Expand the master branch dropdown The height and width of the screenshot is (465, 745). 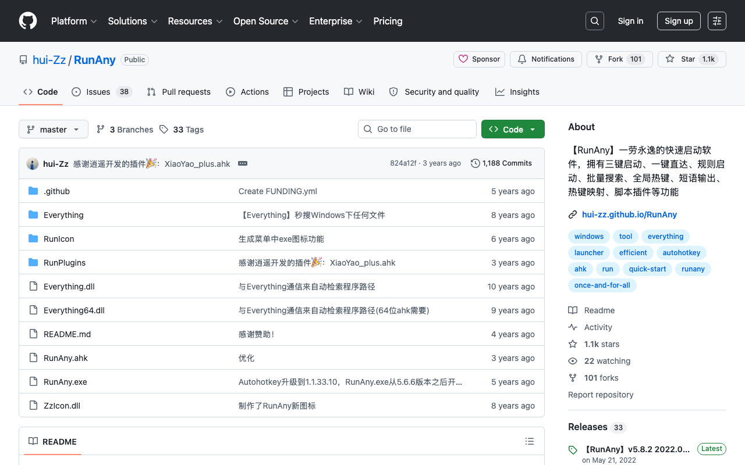[x=54, y=129]
